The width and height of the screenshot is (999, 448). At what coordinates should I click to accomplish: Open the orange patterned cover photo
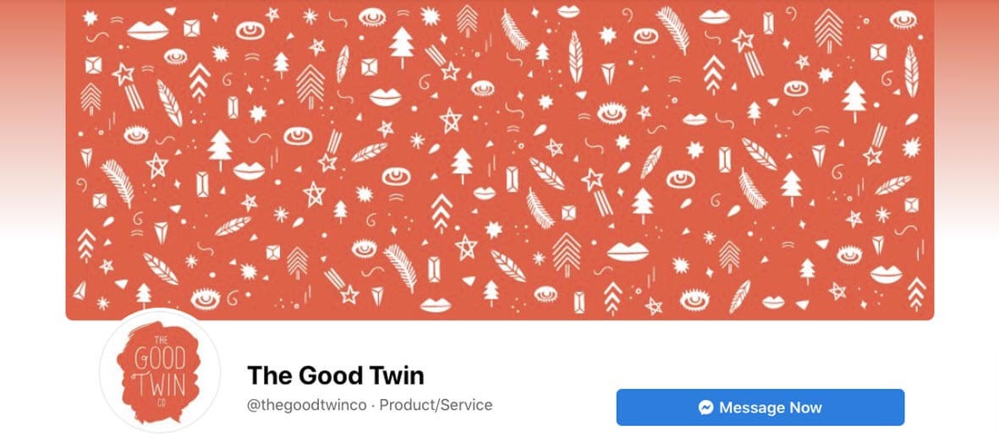coord(499,159)
